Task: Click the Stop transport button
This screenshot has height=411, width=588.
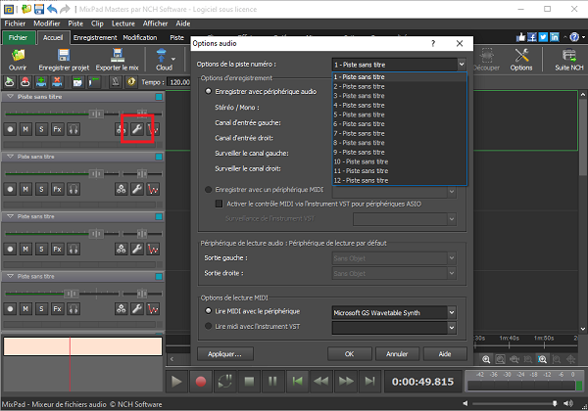Action: tap(249, 382)
